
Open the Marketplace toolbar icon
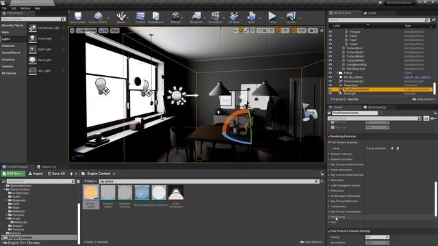[x=155, y=17]
